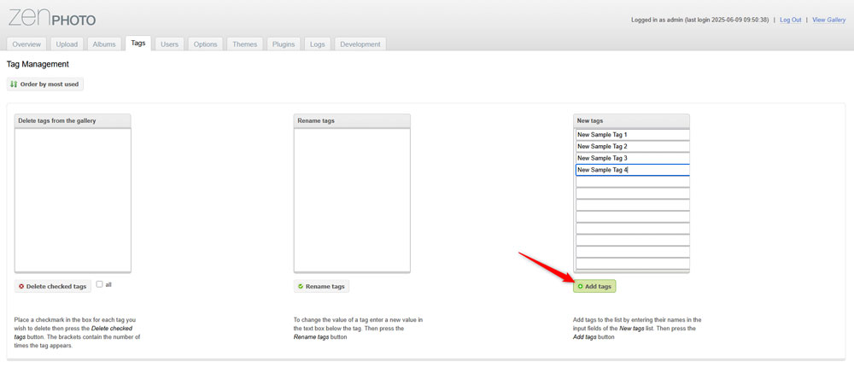This screenshot has width=854, height=373.
Task: Click red X icon on Delete checked tags
Action: 21,287
